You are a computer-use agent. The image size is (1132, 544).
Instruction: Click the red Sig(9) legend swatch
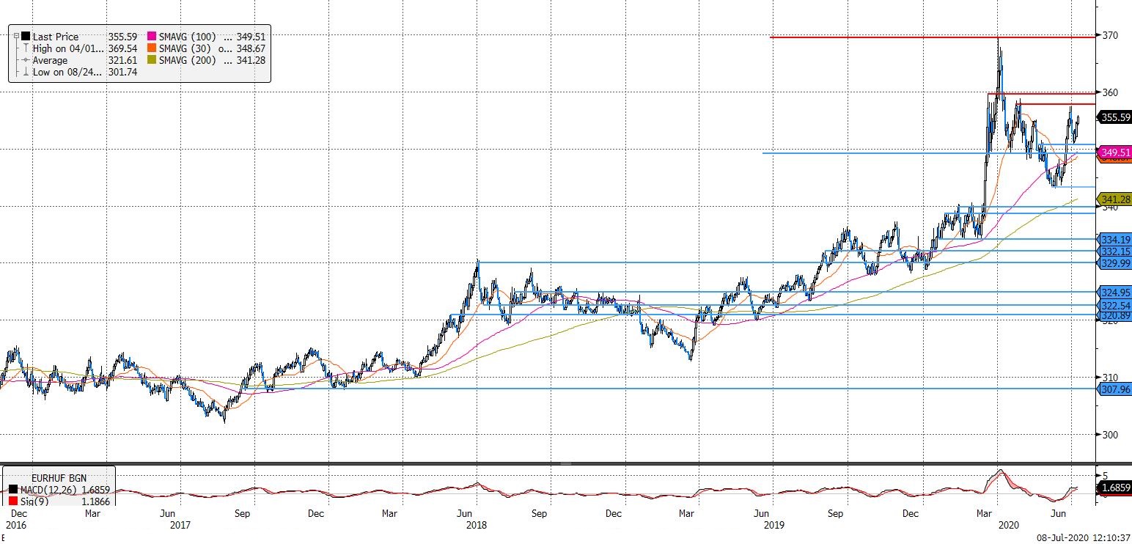(x=12, y=501)
